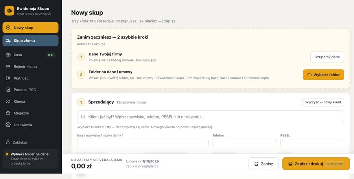Click the cash icon next to Kasa
Viewport: 354px width, 179px height.
tap(8, 55)
